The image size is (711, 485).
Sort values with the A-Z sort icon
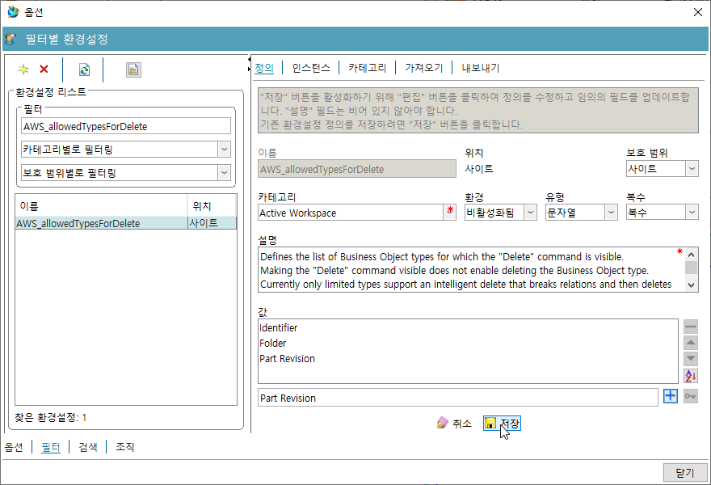click(690, 376)
